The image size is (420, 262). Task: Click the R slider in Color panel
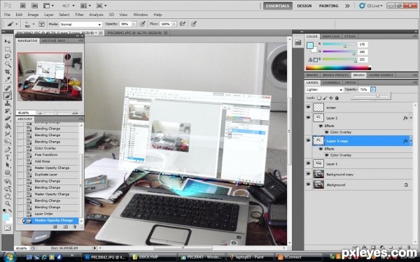tap(339, 45)
